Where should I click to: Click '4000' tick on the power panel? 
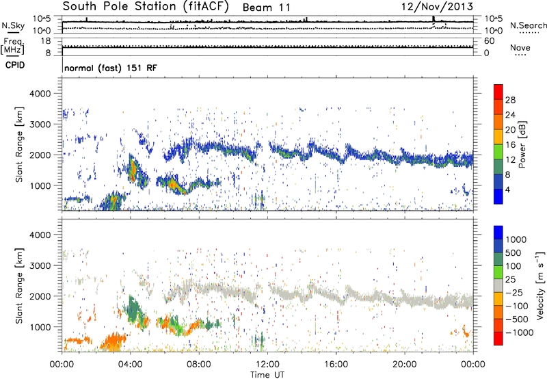coord(40,94)
